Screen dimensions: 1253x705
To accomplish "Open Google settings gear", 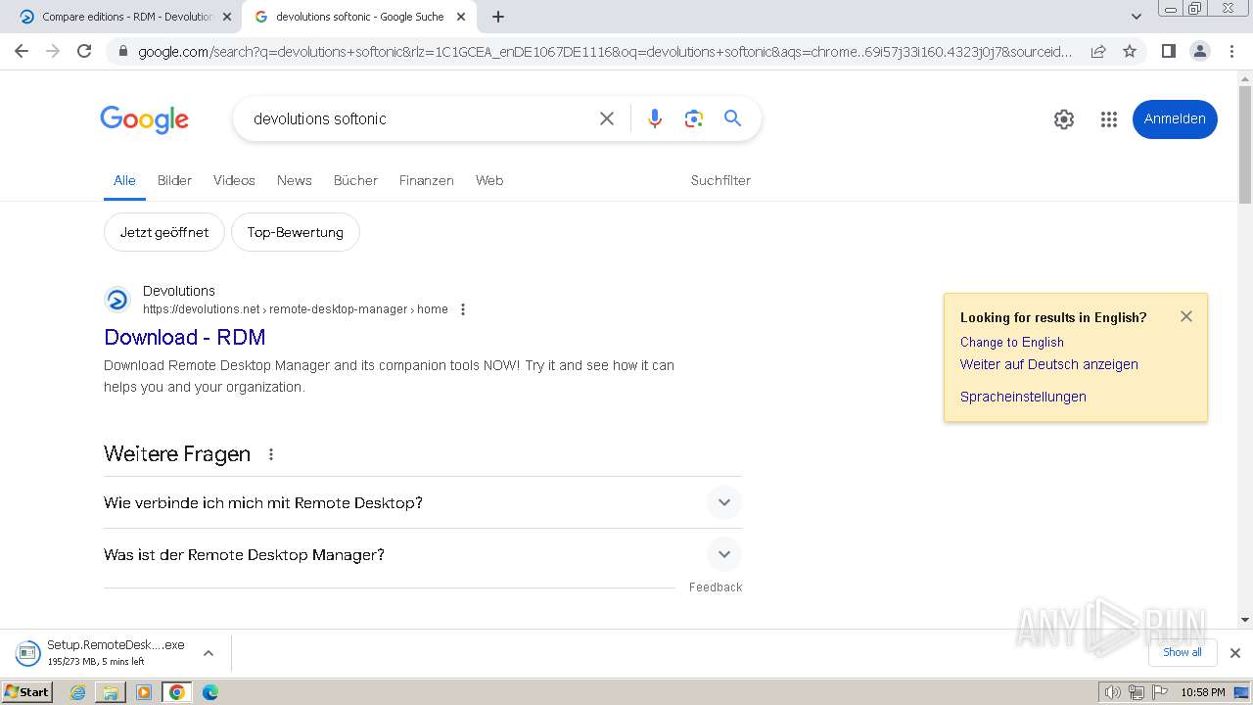I will (x=1064, y=119).
